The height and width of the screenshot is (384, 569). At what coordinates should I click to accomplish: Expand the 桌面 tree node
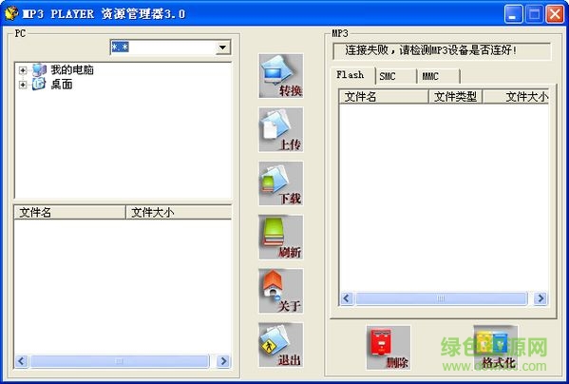23,85
